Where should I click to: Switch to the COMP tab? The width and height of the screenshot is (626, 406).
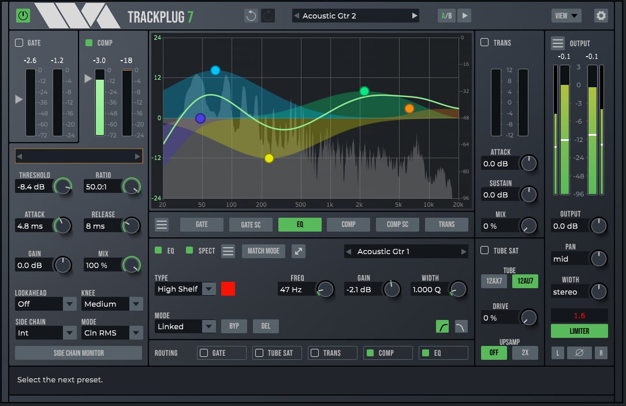(349, 224)
